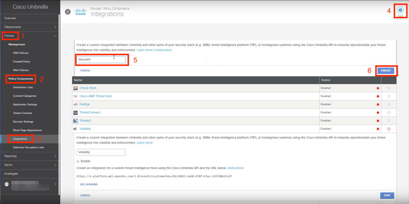
Task: Click the Cisco logo in header
Action: (80, 12)
